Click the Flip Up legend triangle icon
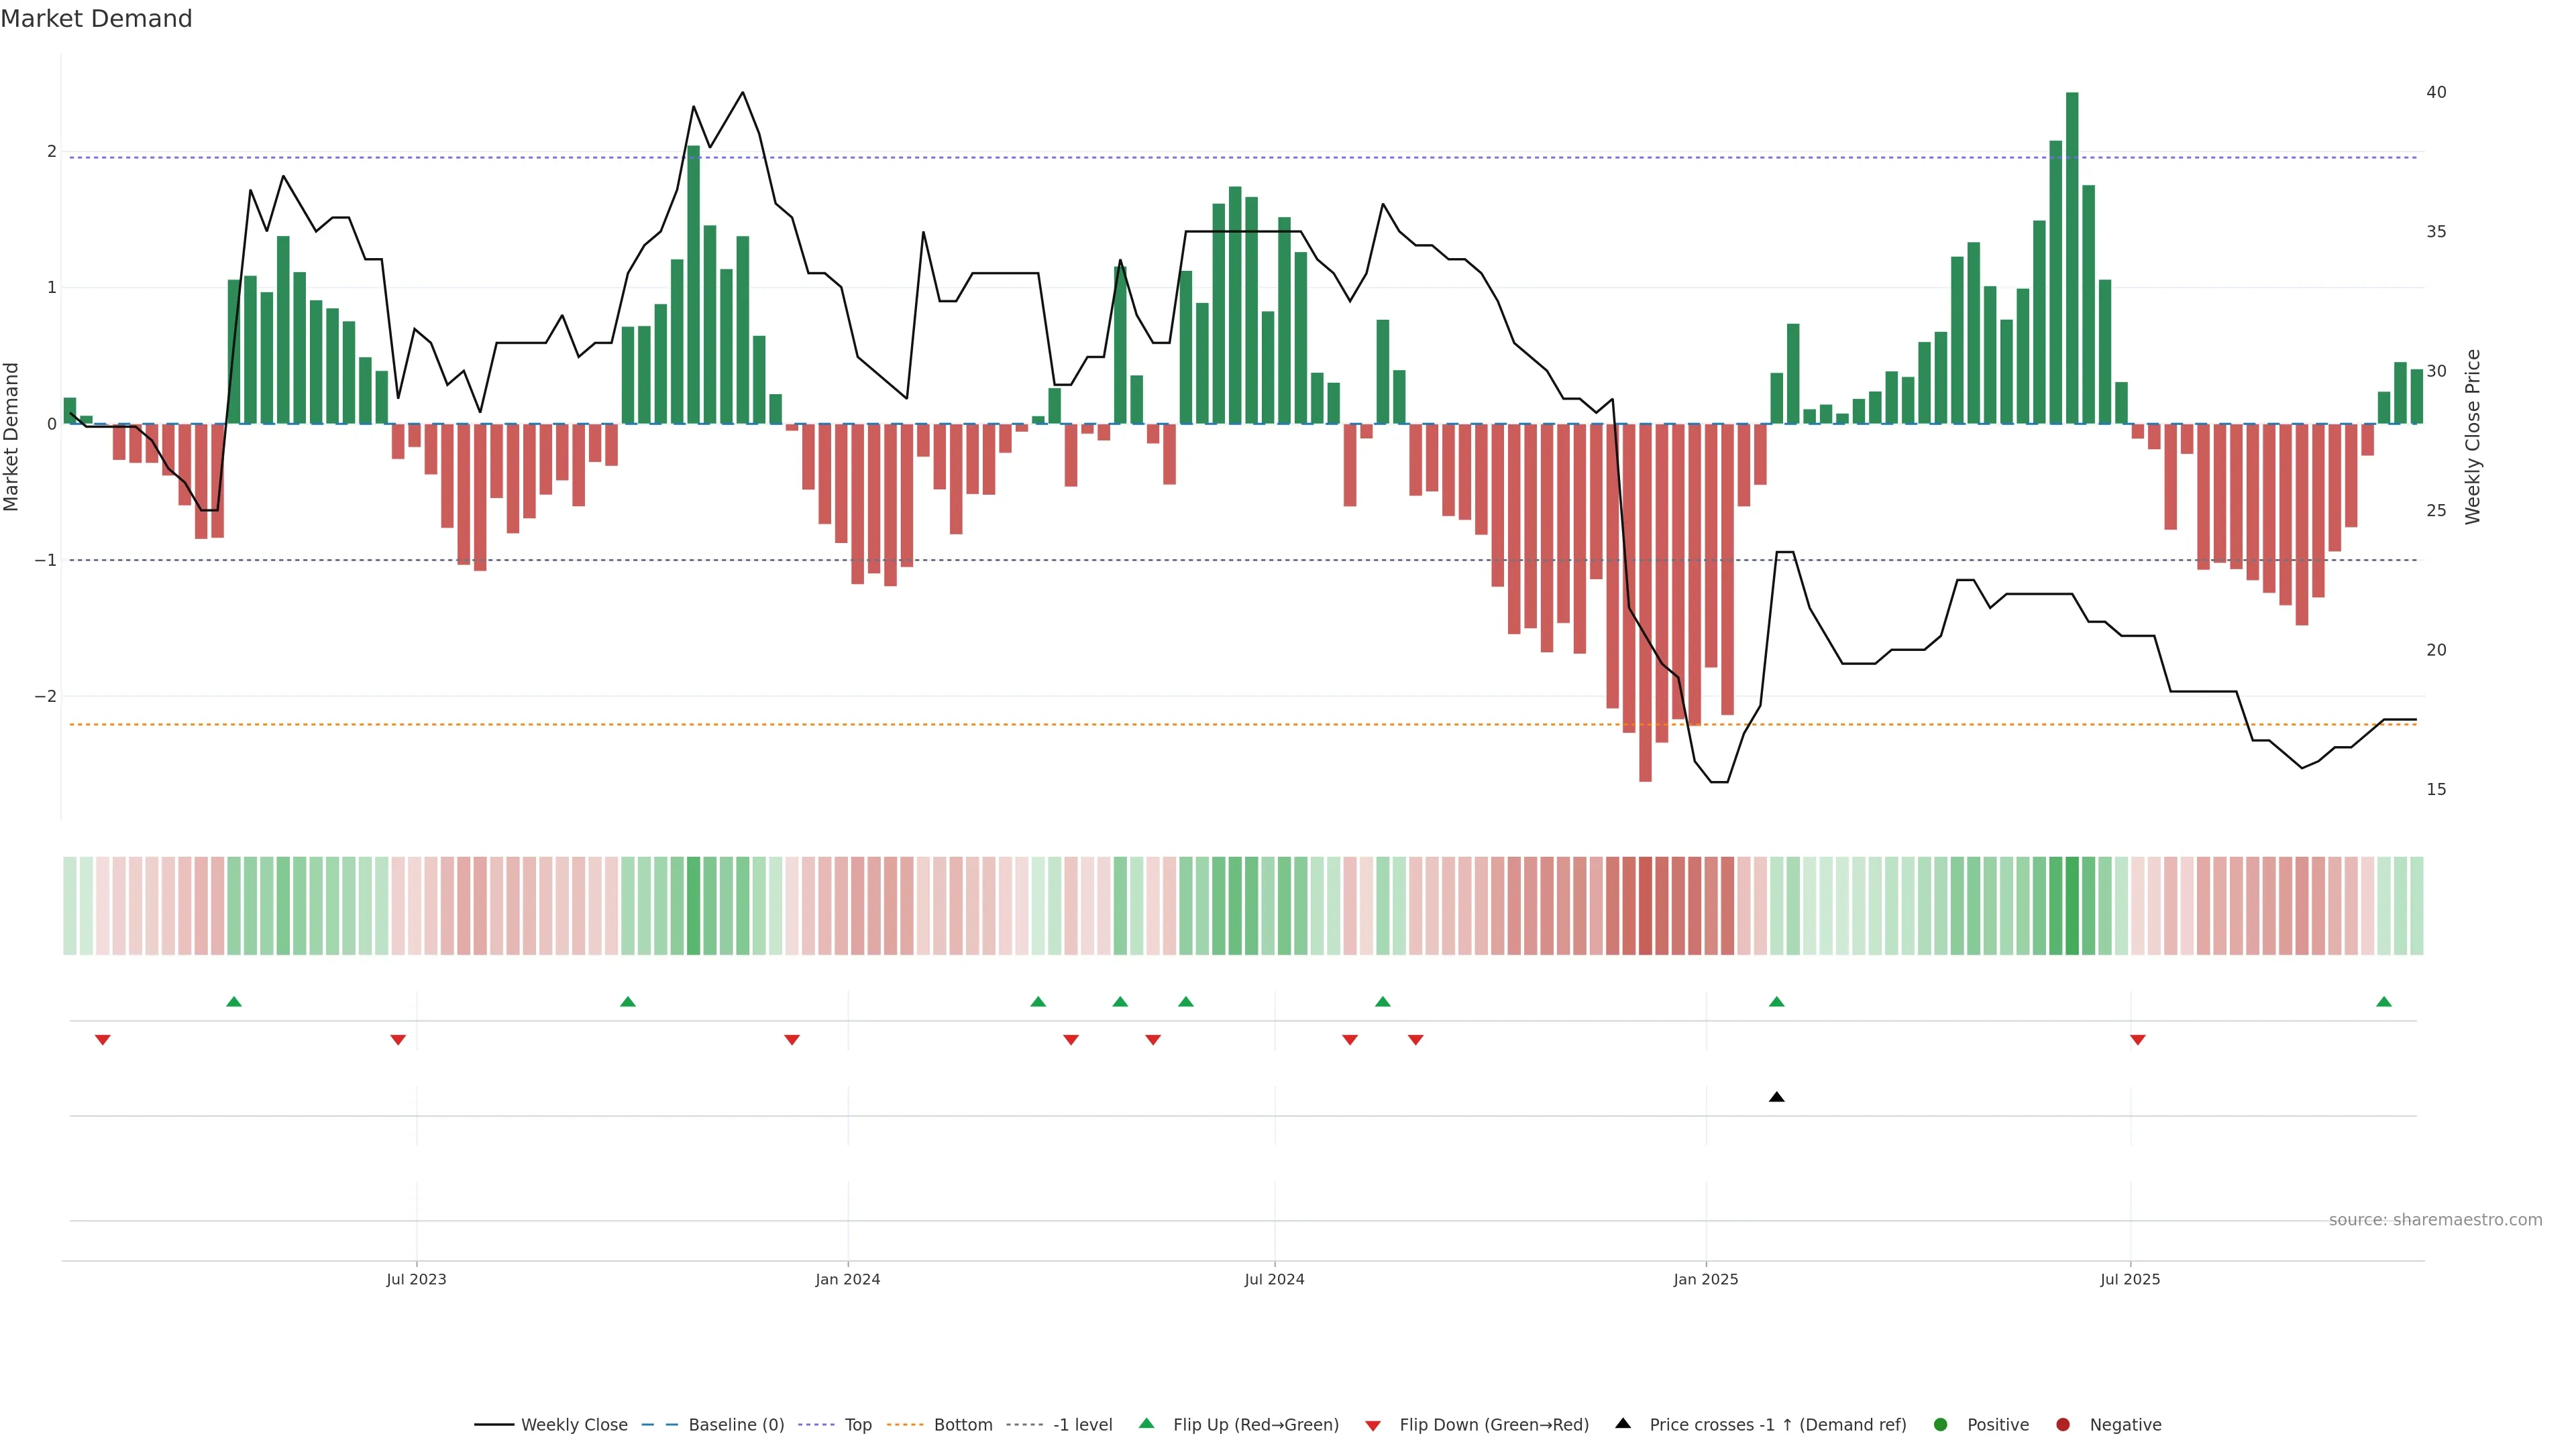The width and height of the screenshot is (2576, 1448). [1147, 1424]
